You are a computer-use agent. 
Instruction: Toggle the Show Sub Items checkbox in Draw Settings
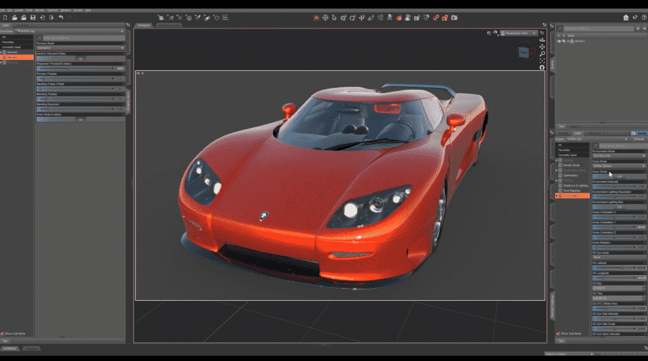3,333
